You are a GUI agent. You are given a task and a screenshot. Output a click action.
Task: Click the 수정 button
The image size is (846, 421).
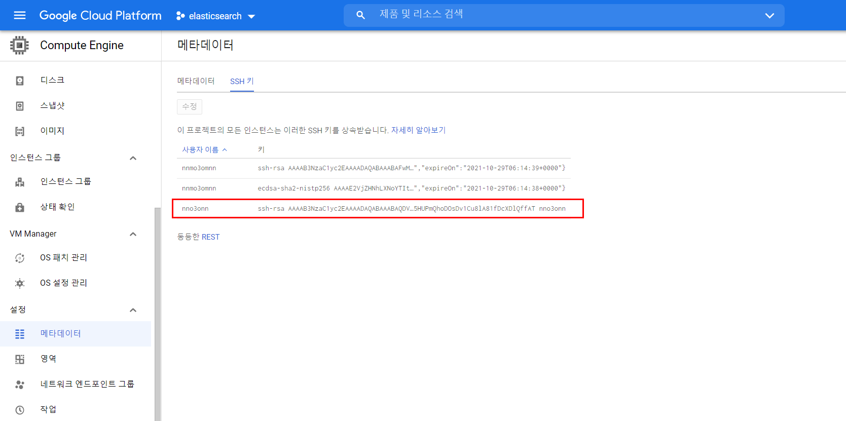[190, 106]
